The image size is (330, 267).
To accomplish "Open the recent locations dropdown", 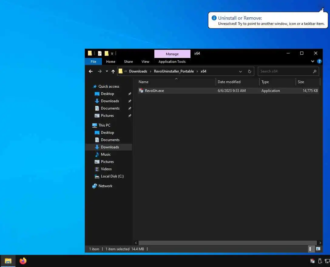I will [107, 71].
